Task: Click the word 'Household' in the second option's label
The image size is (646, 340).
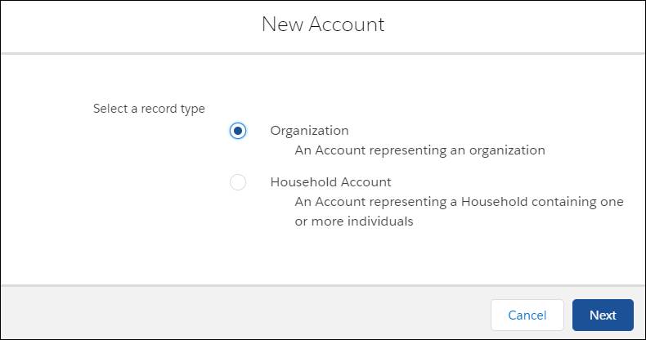Action: 303,182
